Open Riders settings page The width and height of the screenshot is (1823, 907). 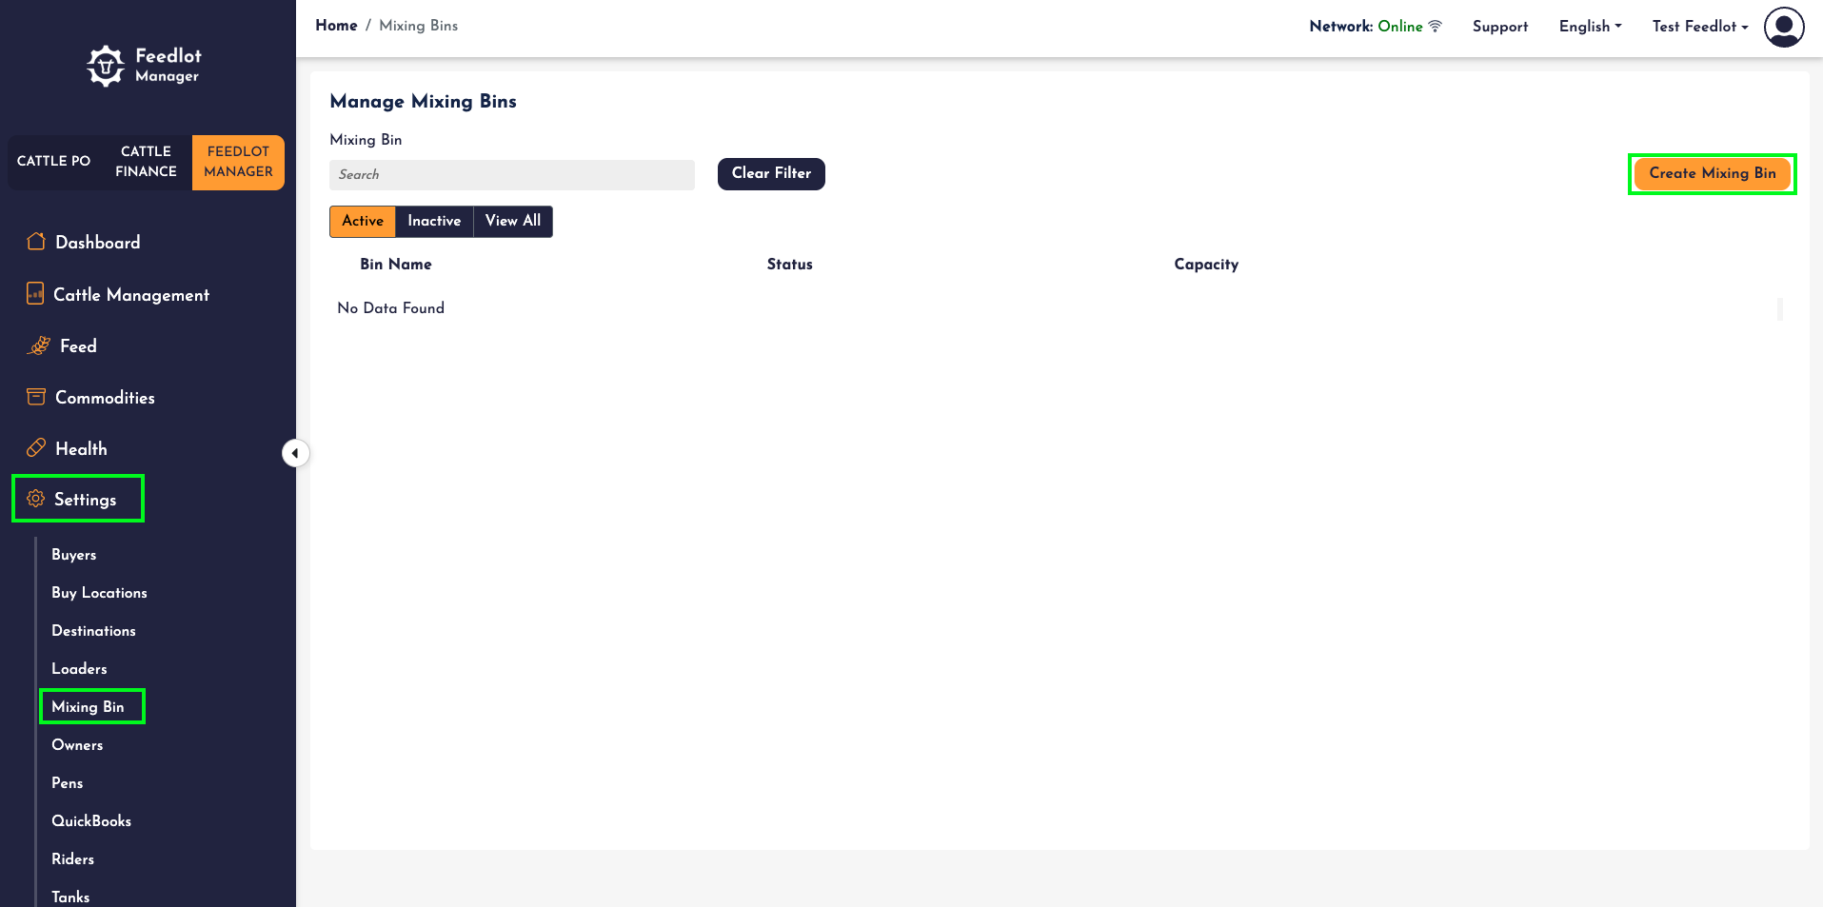coord(72,859)
